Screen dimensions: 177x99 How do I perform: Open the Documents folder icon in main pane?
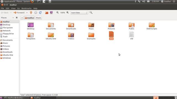click(x=51, y=25)
